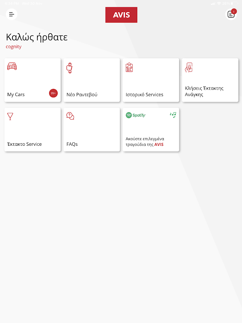Open the Κλήσεις Έκτακτης Ανάγκης label
The width and height of the screenshot is (242, 323).
point(204,91)
